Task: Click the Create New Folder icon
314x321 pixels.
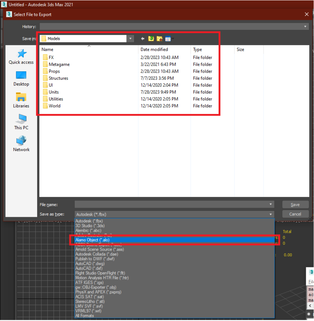Action: 160,39
